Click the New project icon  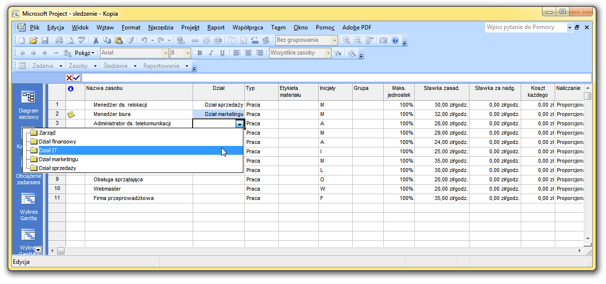coord(22,40)
